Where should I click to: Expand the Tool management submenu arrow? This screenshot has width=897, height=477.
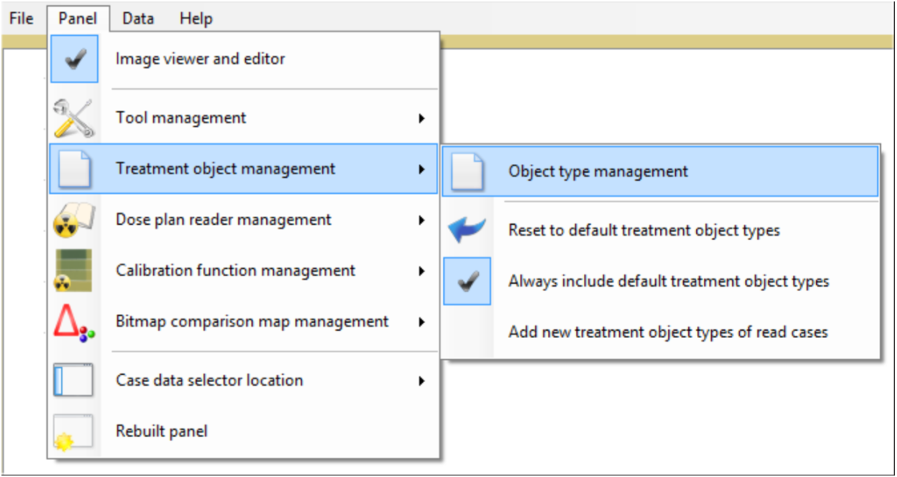[421, 118]
